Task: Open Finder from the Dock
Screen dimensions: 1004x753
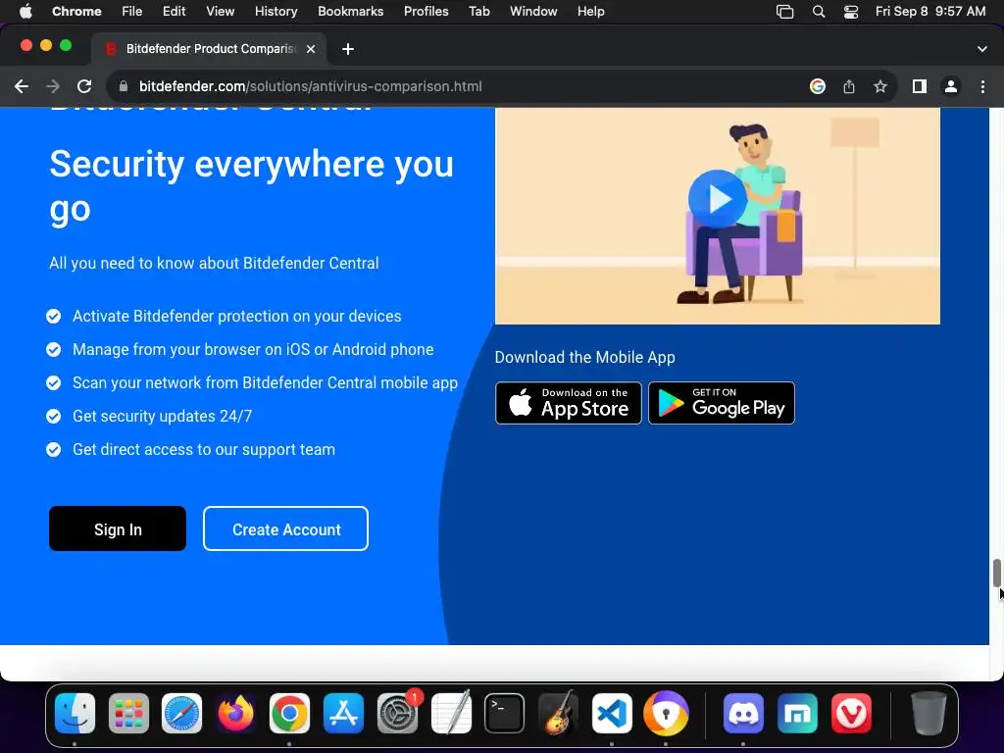Action: tap(75, 713)
